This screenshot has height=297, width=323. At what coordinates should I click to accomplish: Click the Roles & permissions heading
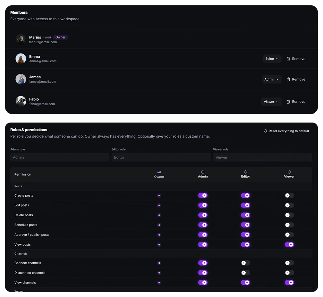(x=29, y=130)
